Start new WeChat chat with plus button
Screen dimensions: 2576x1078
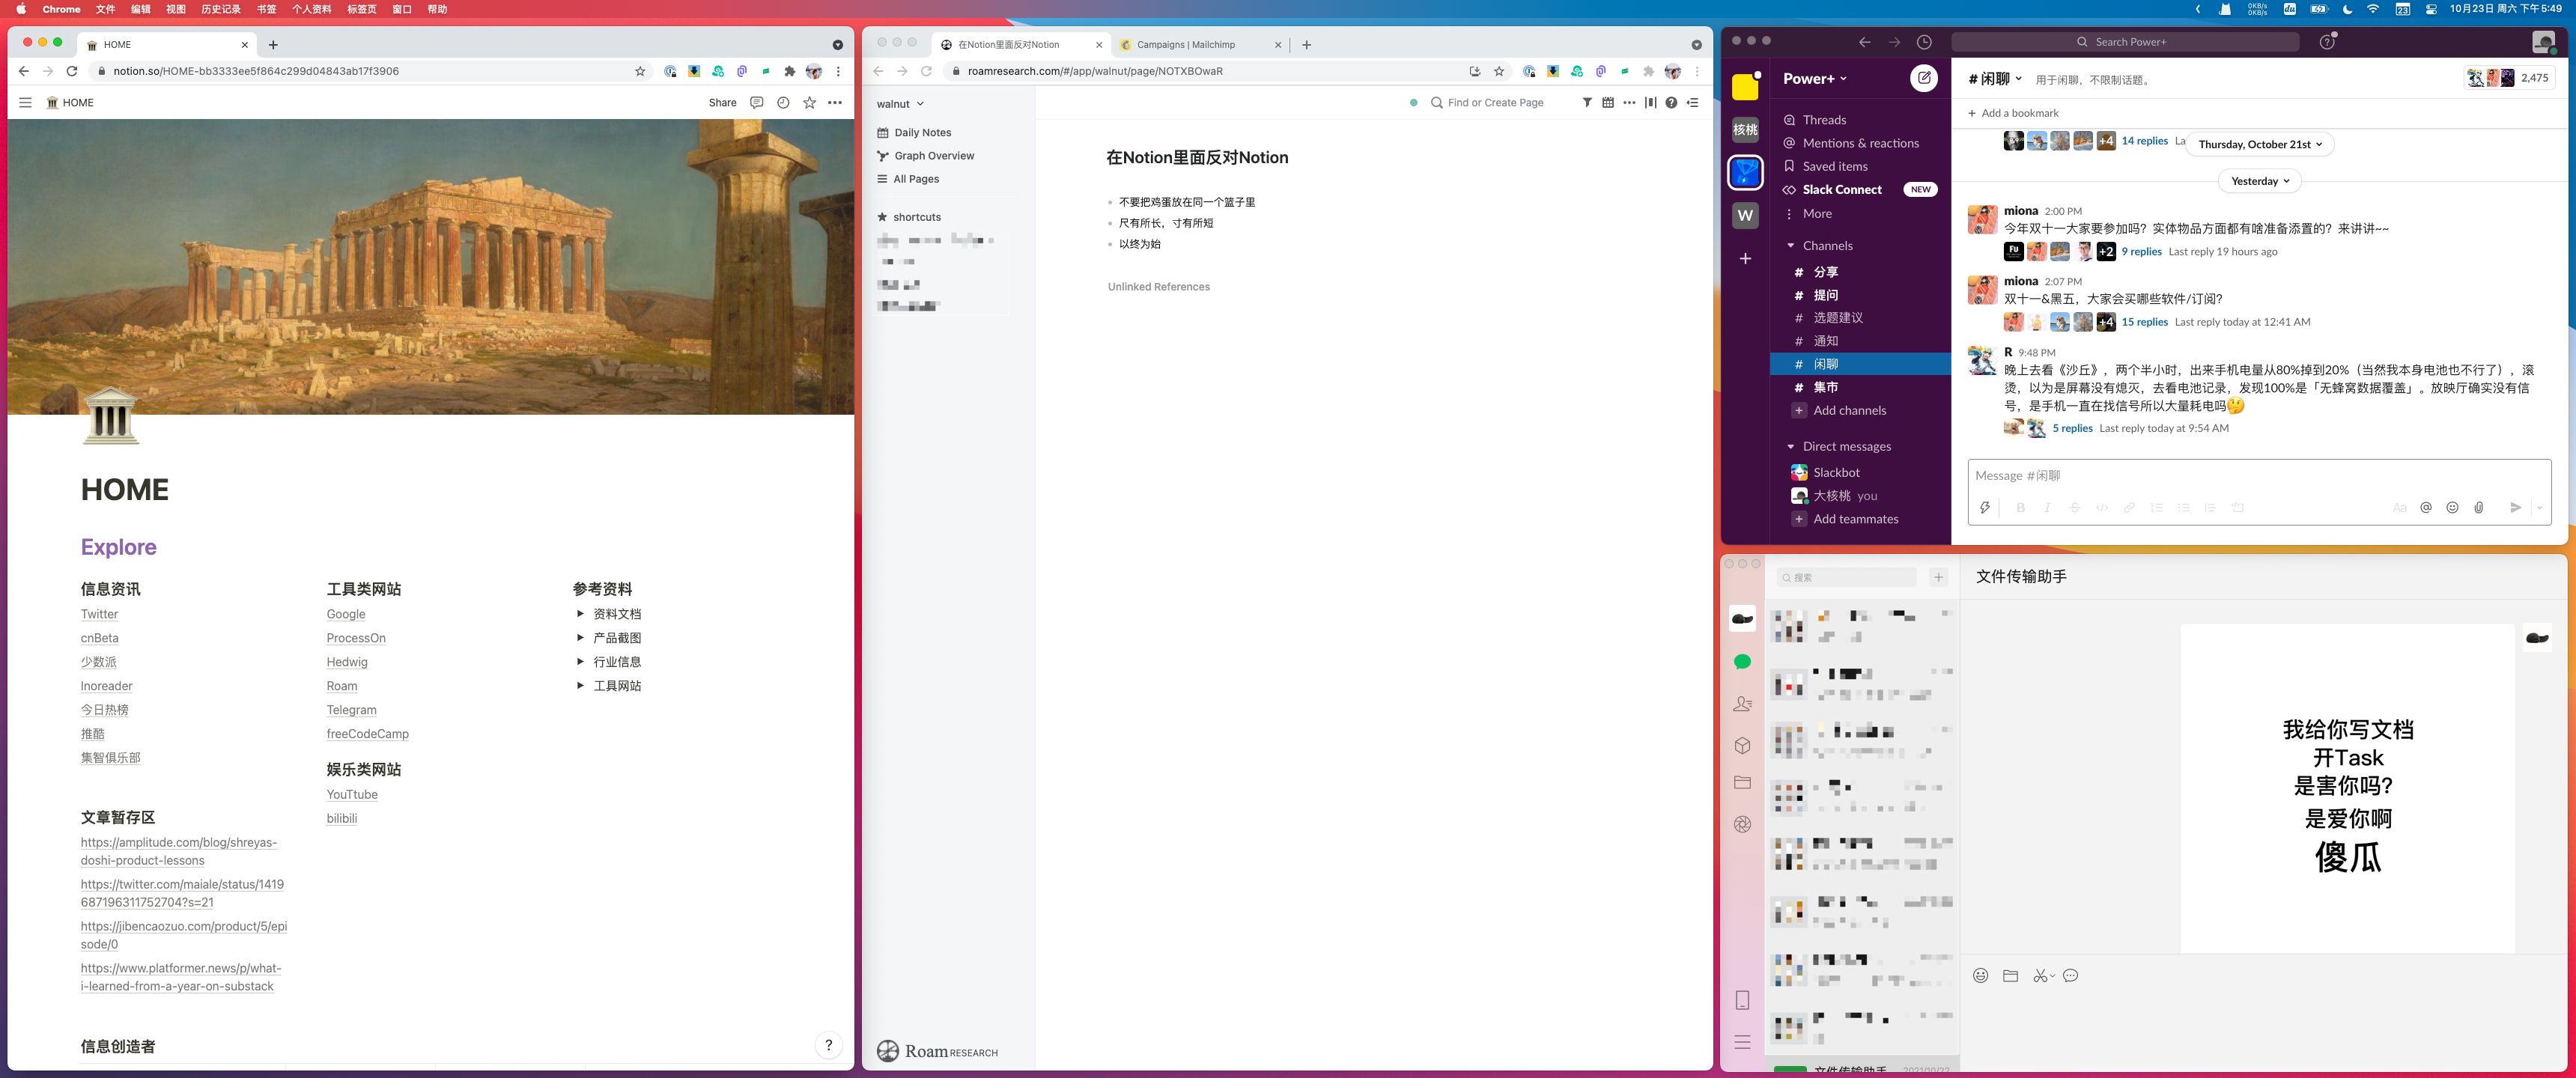pyautogui.click(x=1938, y=577)
